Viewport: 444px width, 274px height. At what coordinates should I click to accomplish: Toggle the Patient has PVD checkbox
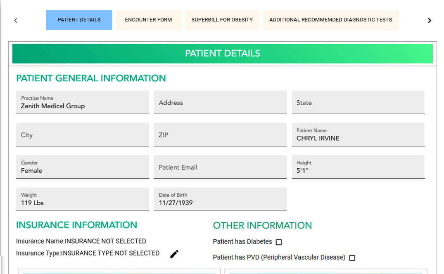[352, 258]
